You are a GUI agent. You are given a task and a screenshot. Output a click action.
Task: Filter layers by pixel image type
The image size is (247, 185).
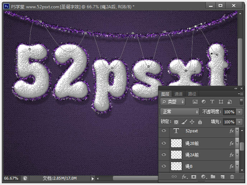[195, 101]
